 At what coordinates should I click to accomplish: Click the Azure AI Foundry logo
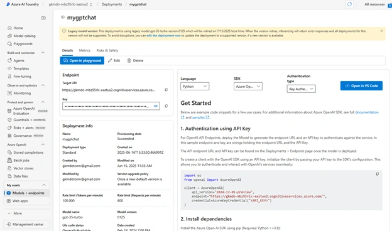(x=8, y=4)
